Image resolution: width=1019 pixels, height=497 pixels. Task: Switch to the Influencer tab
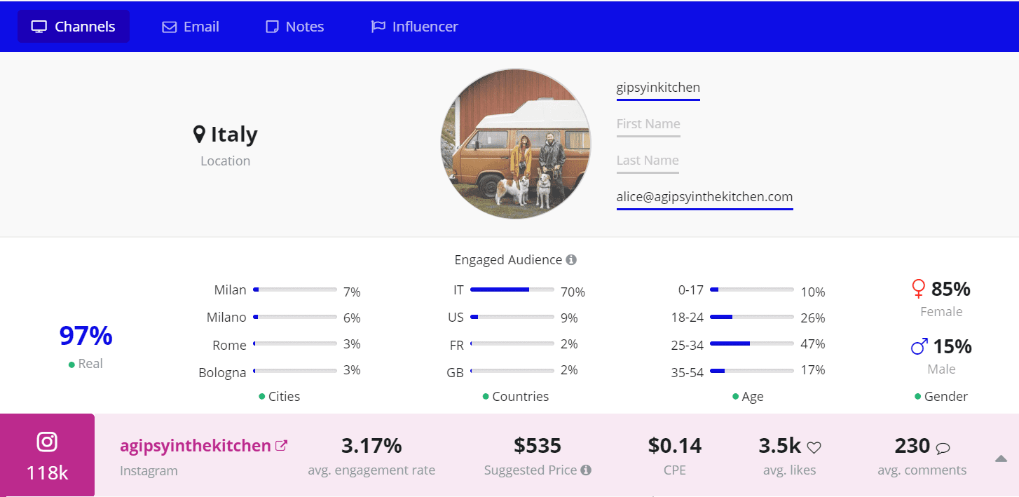pos(414,27)
